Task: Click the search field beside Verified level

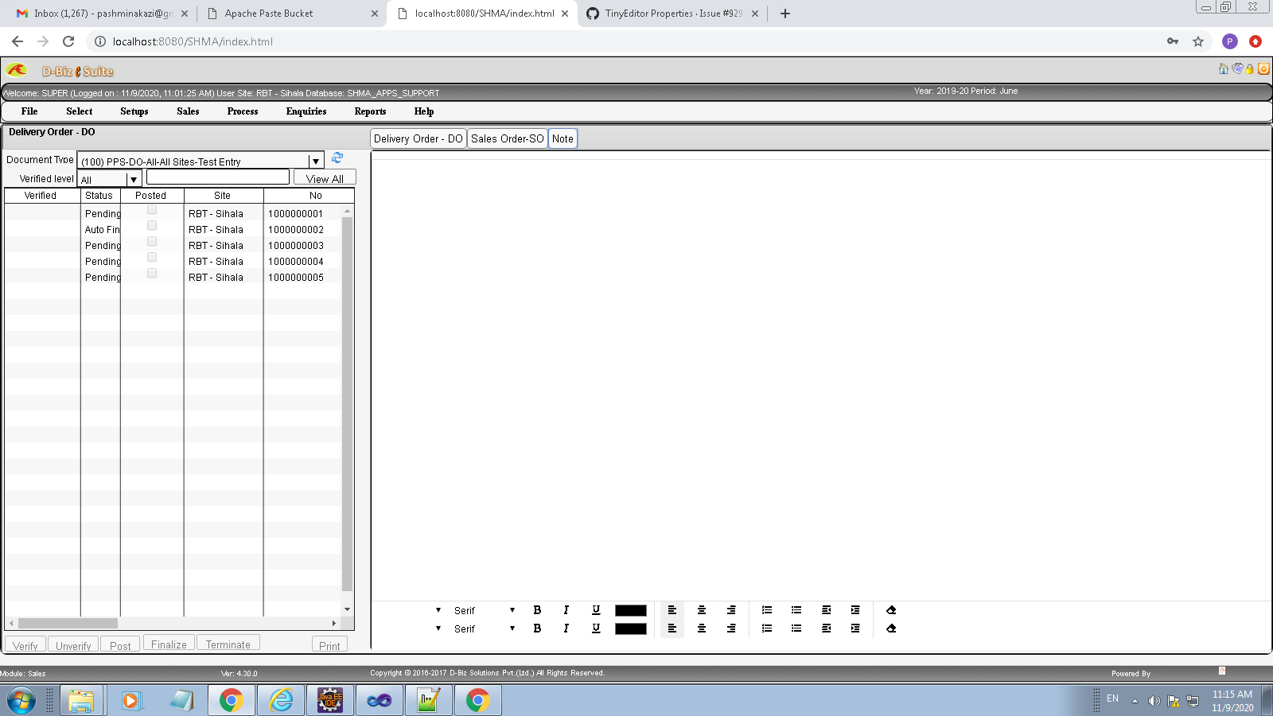Action: point(218,177)
